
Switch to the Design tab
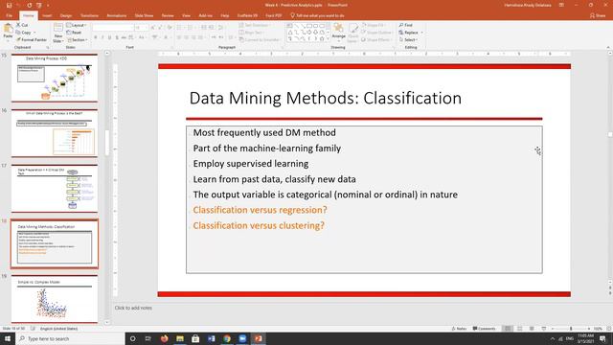66,15
